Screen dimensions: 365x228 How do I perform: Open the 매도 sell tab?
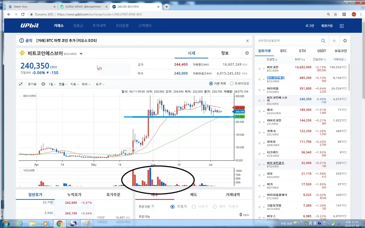194,195
